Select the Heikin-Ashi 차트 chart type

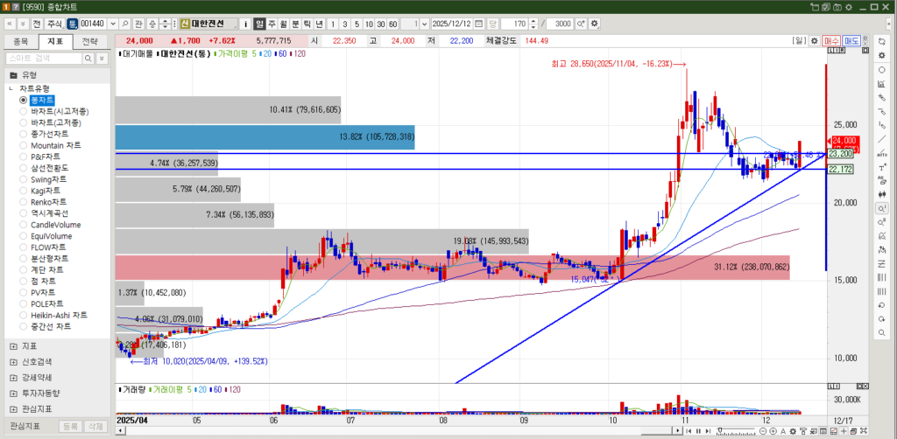click(24, 315)
